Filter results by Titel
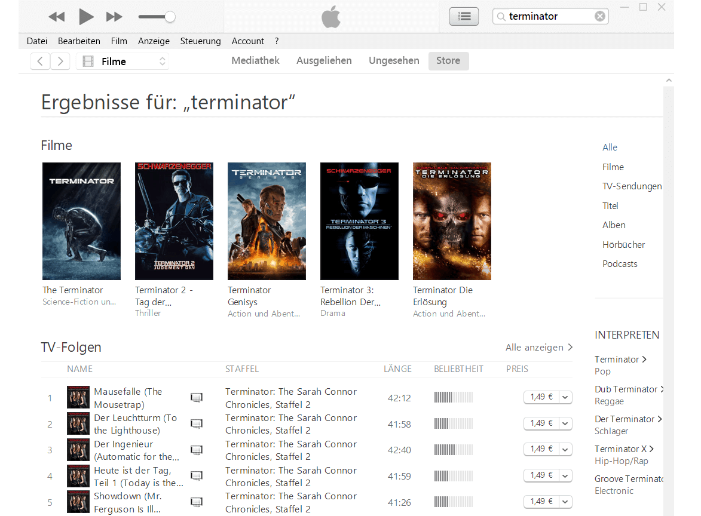 pyautogui.click(x=610, y=206)
